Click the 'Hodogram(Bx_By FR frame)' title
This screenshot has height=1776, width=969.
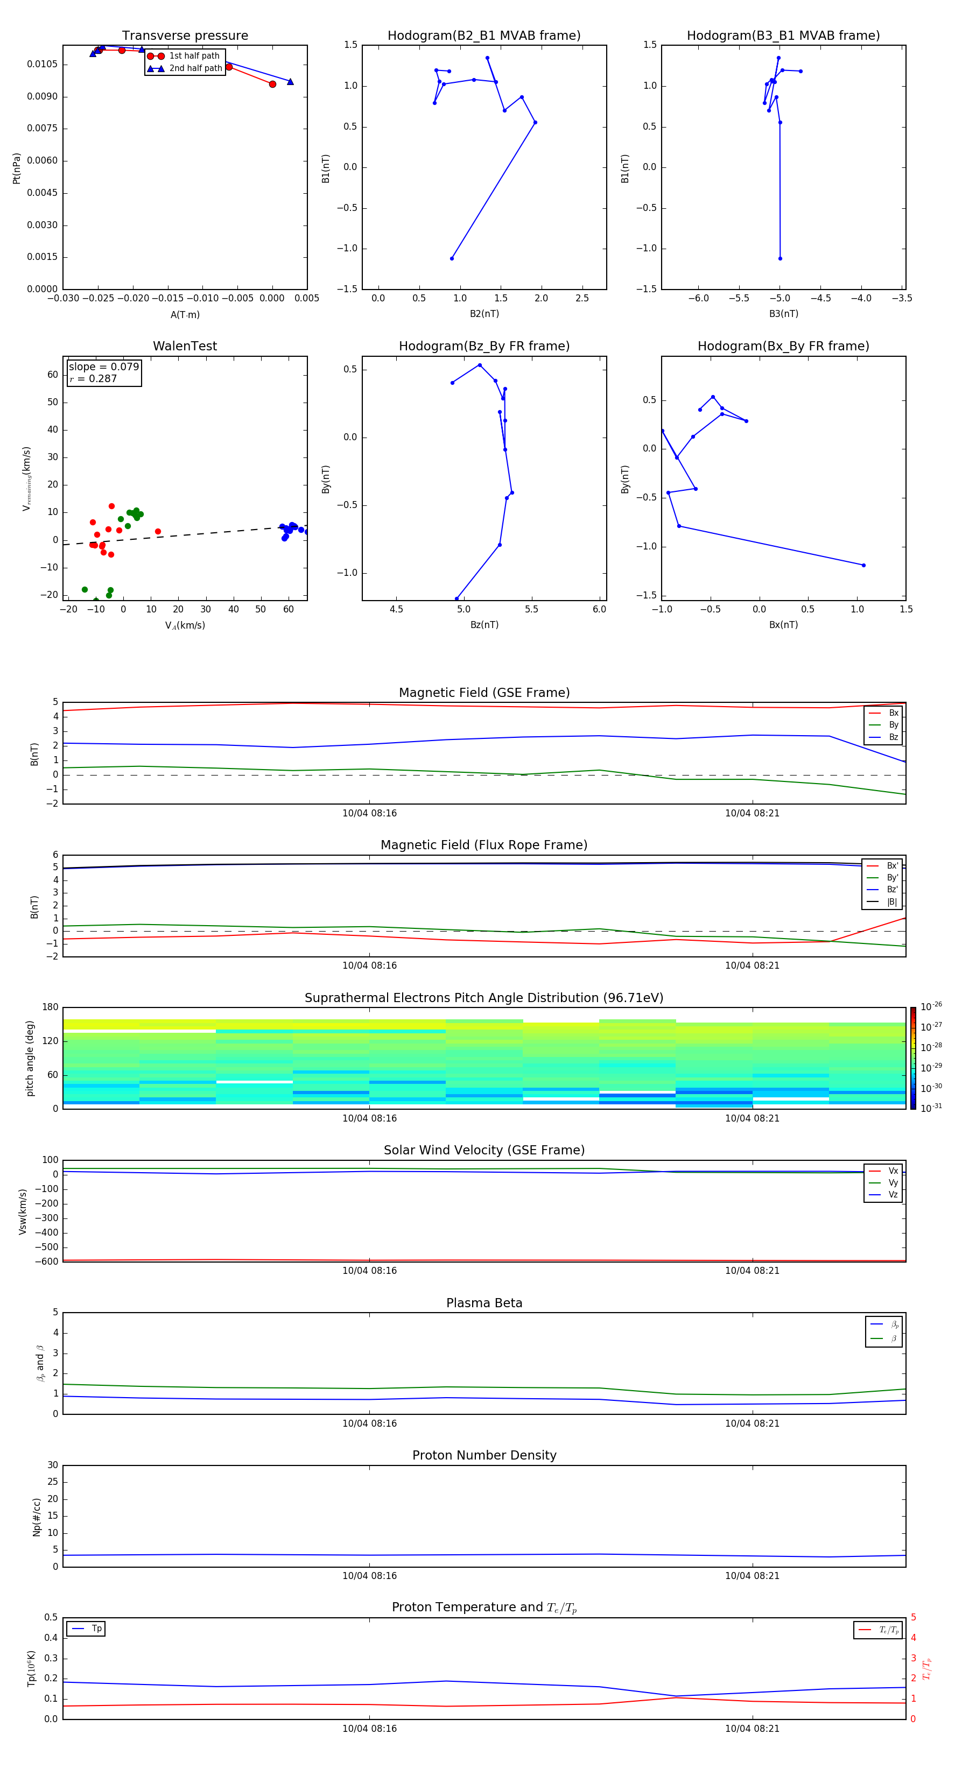click(783, 346)
